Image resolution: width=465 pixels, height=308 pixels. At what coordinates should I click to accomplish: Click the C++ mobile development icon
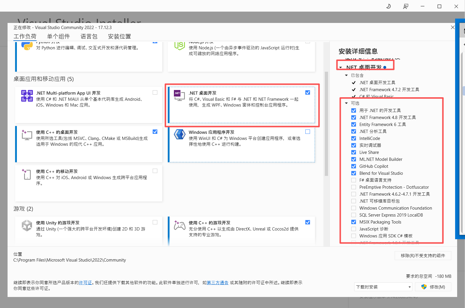pyautogui.click(x=27, y=174)
